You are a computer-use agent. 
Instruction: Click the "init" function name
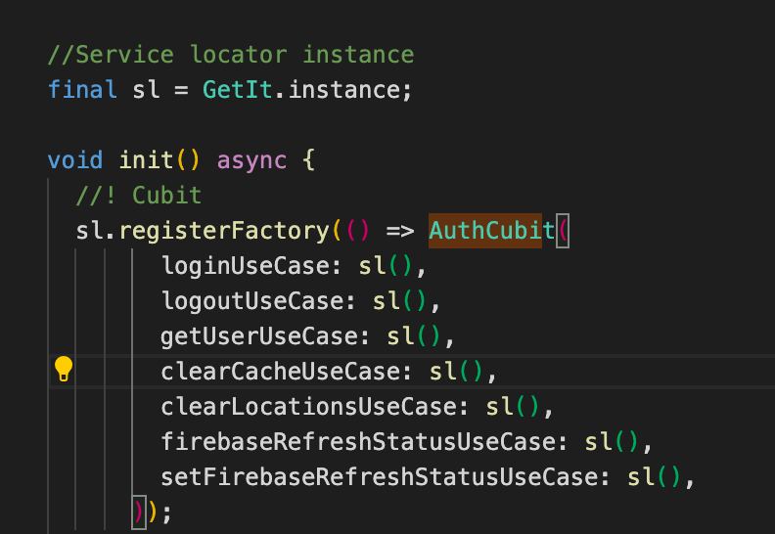[x=147, y=160]
